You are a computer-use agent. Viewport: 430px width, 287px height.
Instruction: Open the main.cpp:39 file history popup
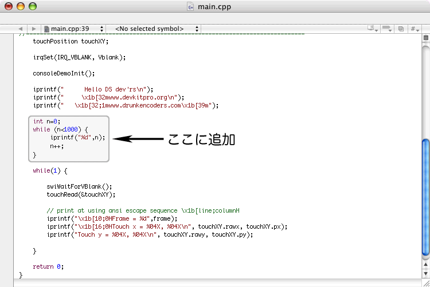73,29
